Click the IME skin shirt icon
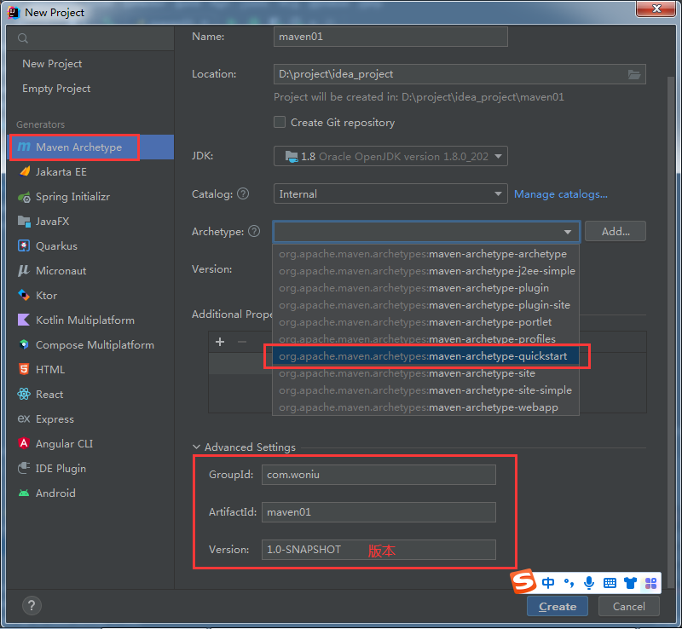Viewport: 682px width, 629px height. tap(630, 583)
